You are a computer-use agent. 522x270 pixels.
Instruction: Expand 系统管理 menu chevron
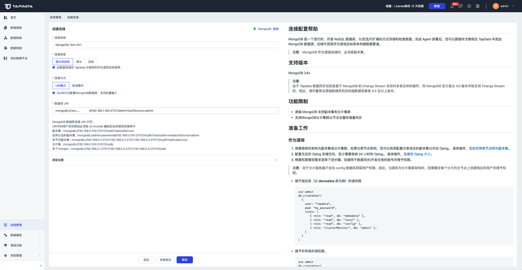pyautogui.click(x=40, y=255)
